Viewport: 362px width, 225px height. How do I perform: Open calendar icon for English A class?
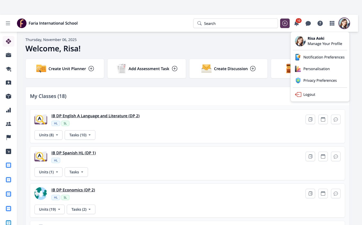pos(323,119)
